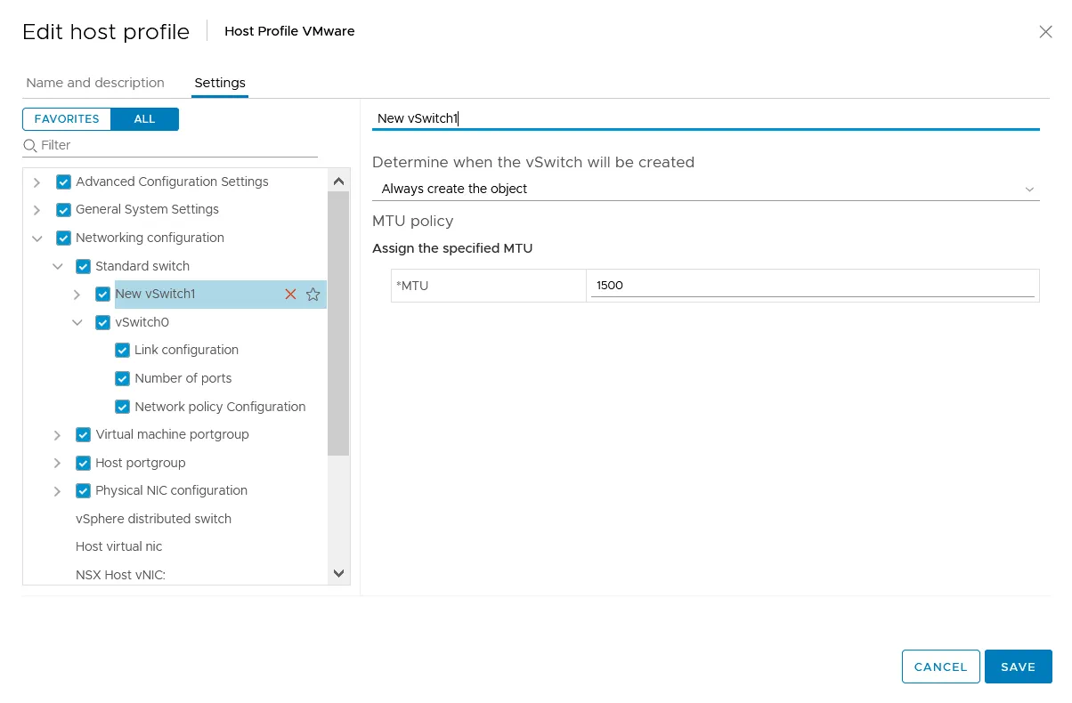Switch to Name and description tab
Screen dimensions: 1072x703
[x=95, y=83]
